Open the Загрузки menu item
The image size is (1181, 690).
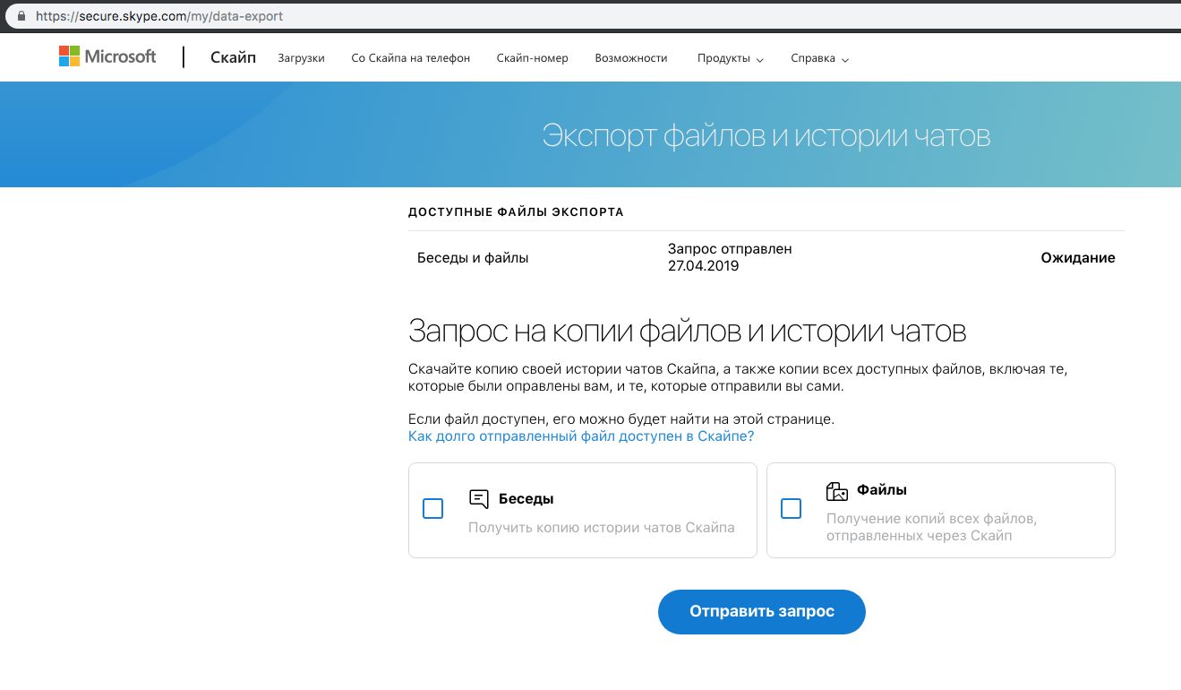[301, 58]
